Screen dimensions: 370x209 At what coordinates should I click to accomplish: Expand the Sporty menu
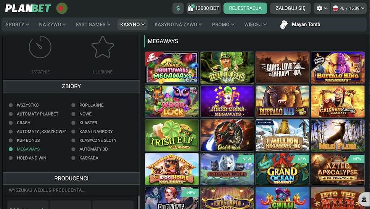tap(18, 24)
